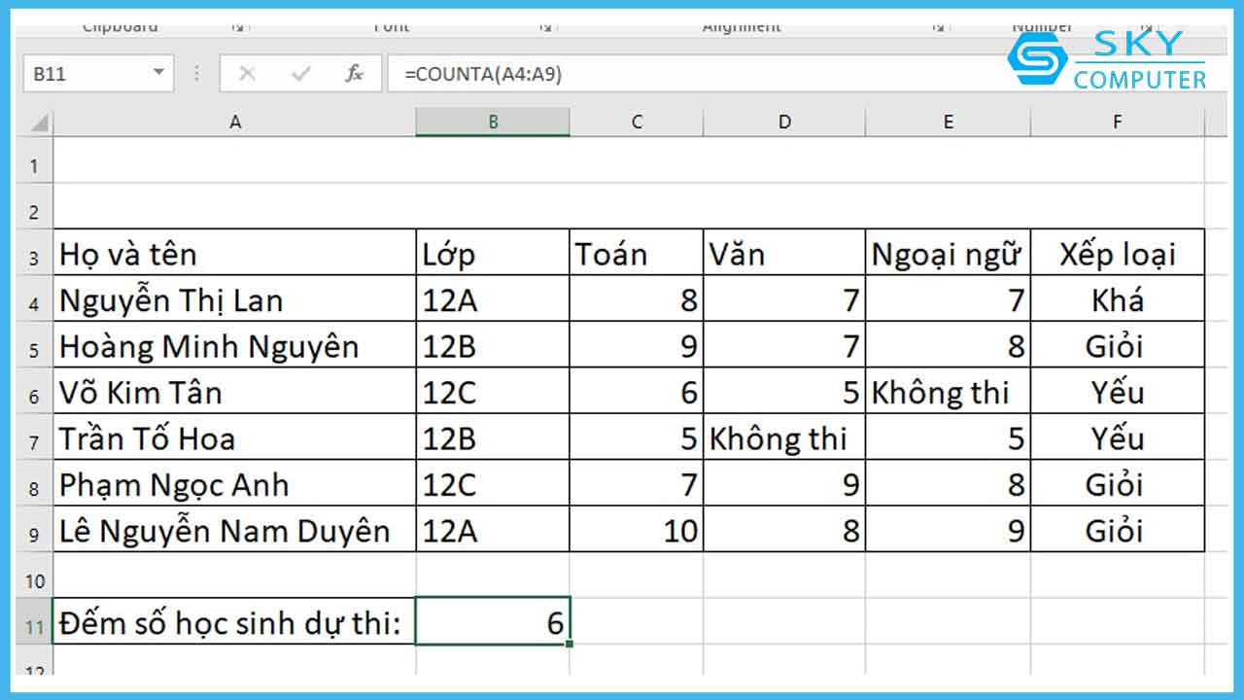Click 'Yếu' rating for Võ Kim Tân
Image resolution: width=1244 pixels, height=700 pixels.
(x=1118, y=391)
